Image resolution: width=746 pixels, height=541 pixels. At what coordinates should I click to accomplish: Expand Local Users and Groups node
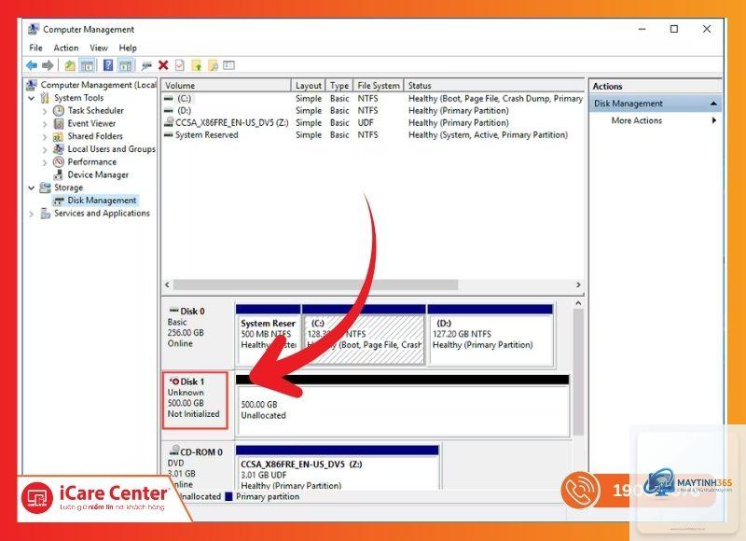[45, 150]
